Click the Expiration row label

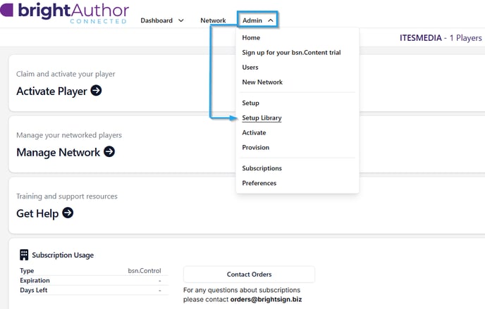[35, 280]
